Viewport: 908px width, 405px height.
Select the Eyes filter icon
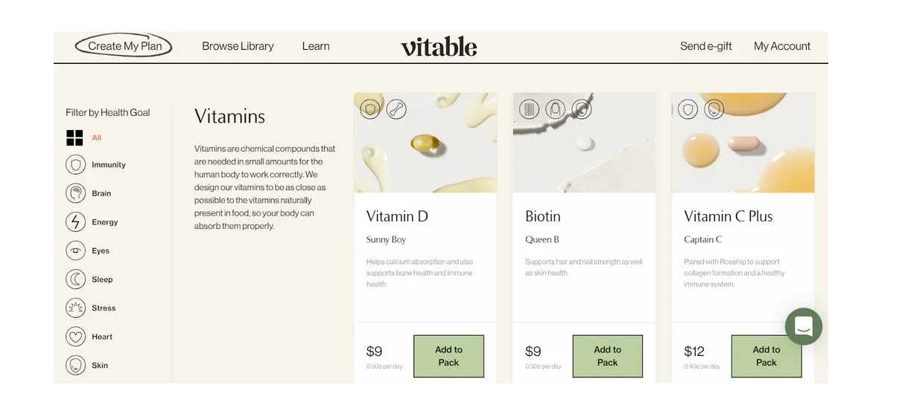pos(75,251)
